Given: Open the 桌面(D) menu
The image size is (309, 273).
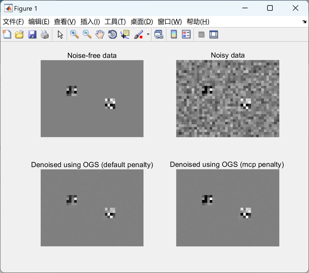Looking at the screenshot, I should coord(142,22).
